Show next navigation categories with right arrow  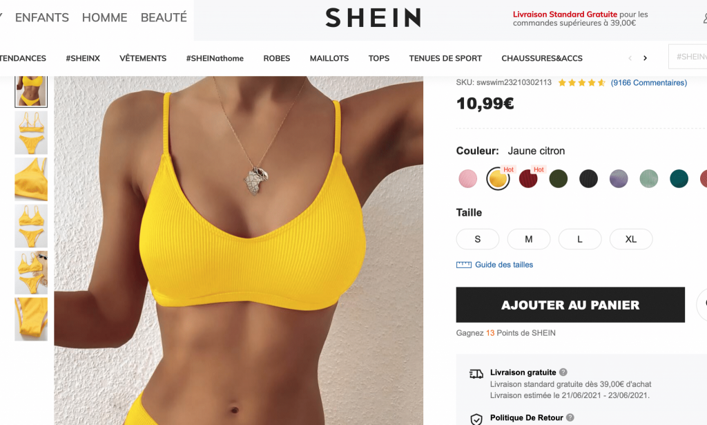coord(646,58)
